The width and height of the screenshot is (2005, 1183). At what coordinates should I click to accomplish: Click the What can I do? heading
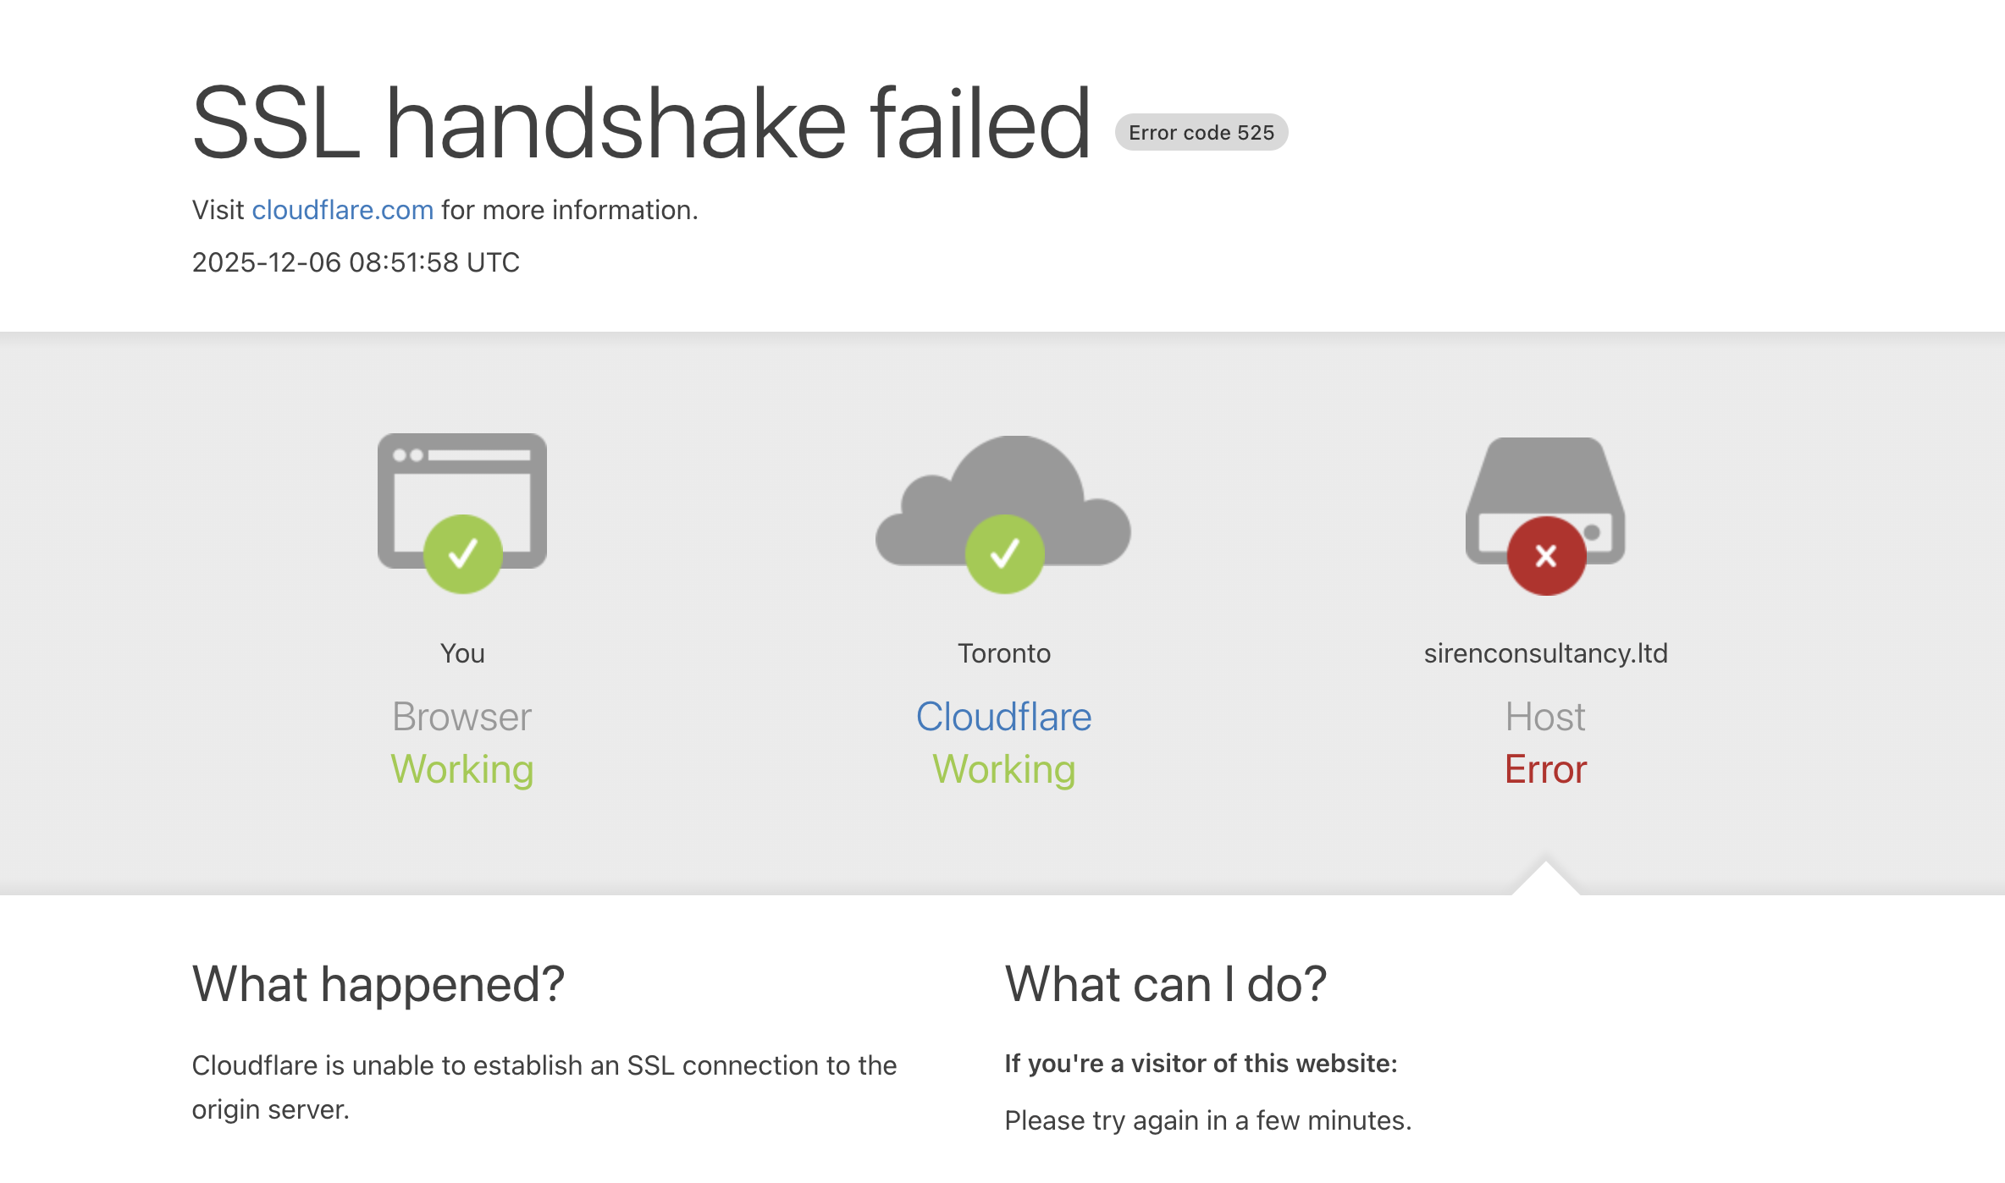click(1165, 984)
